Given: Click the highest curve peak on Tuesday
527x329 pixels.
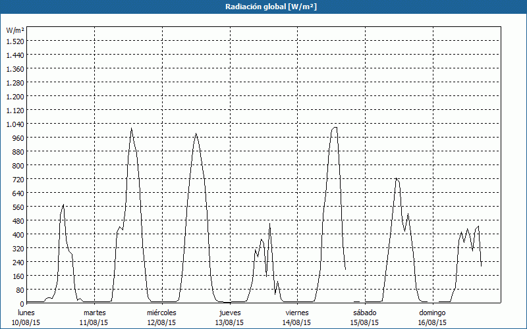Looking at the screenshot, I should click(x=131, y=128).
